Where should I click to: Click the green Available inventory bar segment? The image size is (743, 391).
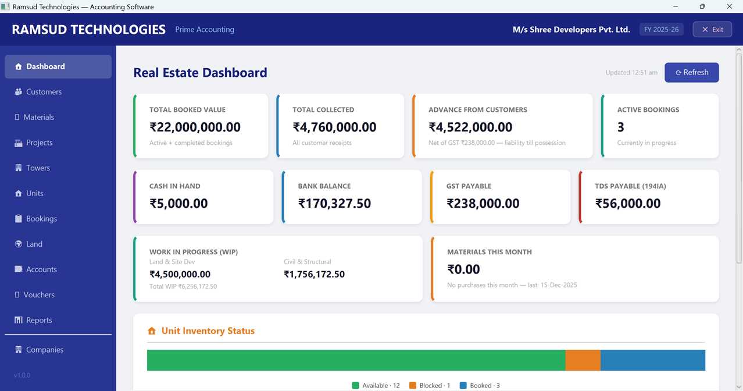click(x=356, y=360)
